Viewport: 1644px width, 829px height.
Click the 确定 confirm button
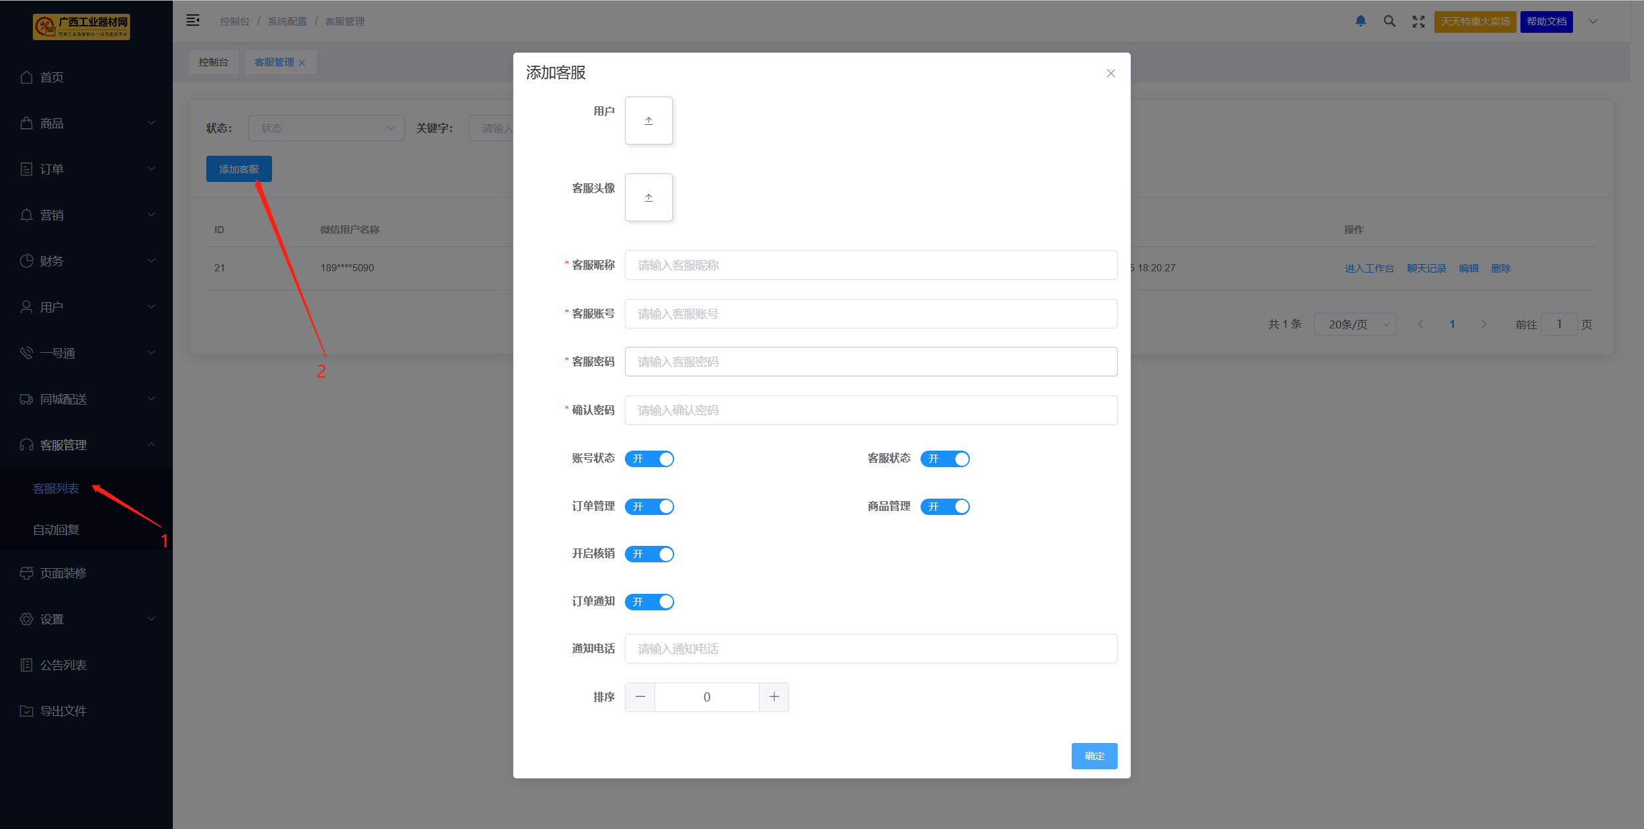click(x=1093, y=756)
